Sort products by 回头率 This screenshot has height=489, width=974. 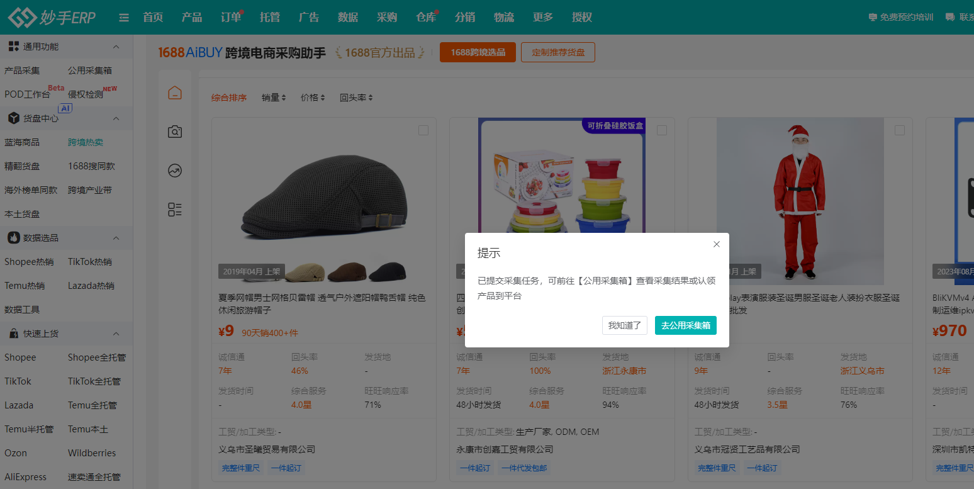pos(356,98)
